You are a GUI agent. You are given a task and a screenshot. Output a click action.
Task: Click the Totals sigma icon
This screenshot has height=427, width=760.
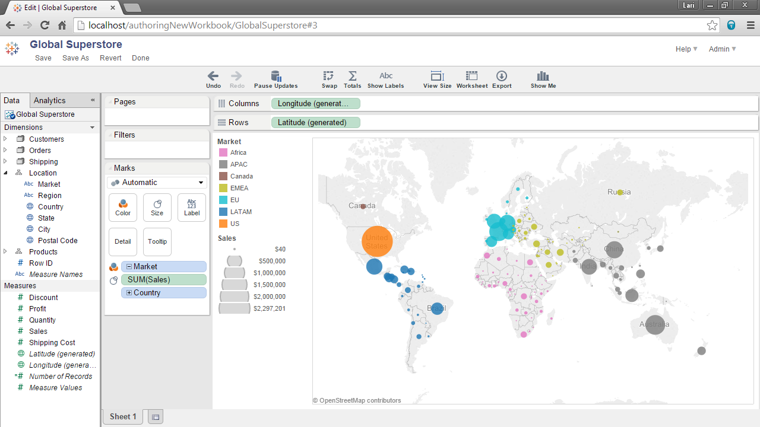click(x=352, y=76)
